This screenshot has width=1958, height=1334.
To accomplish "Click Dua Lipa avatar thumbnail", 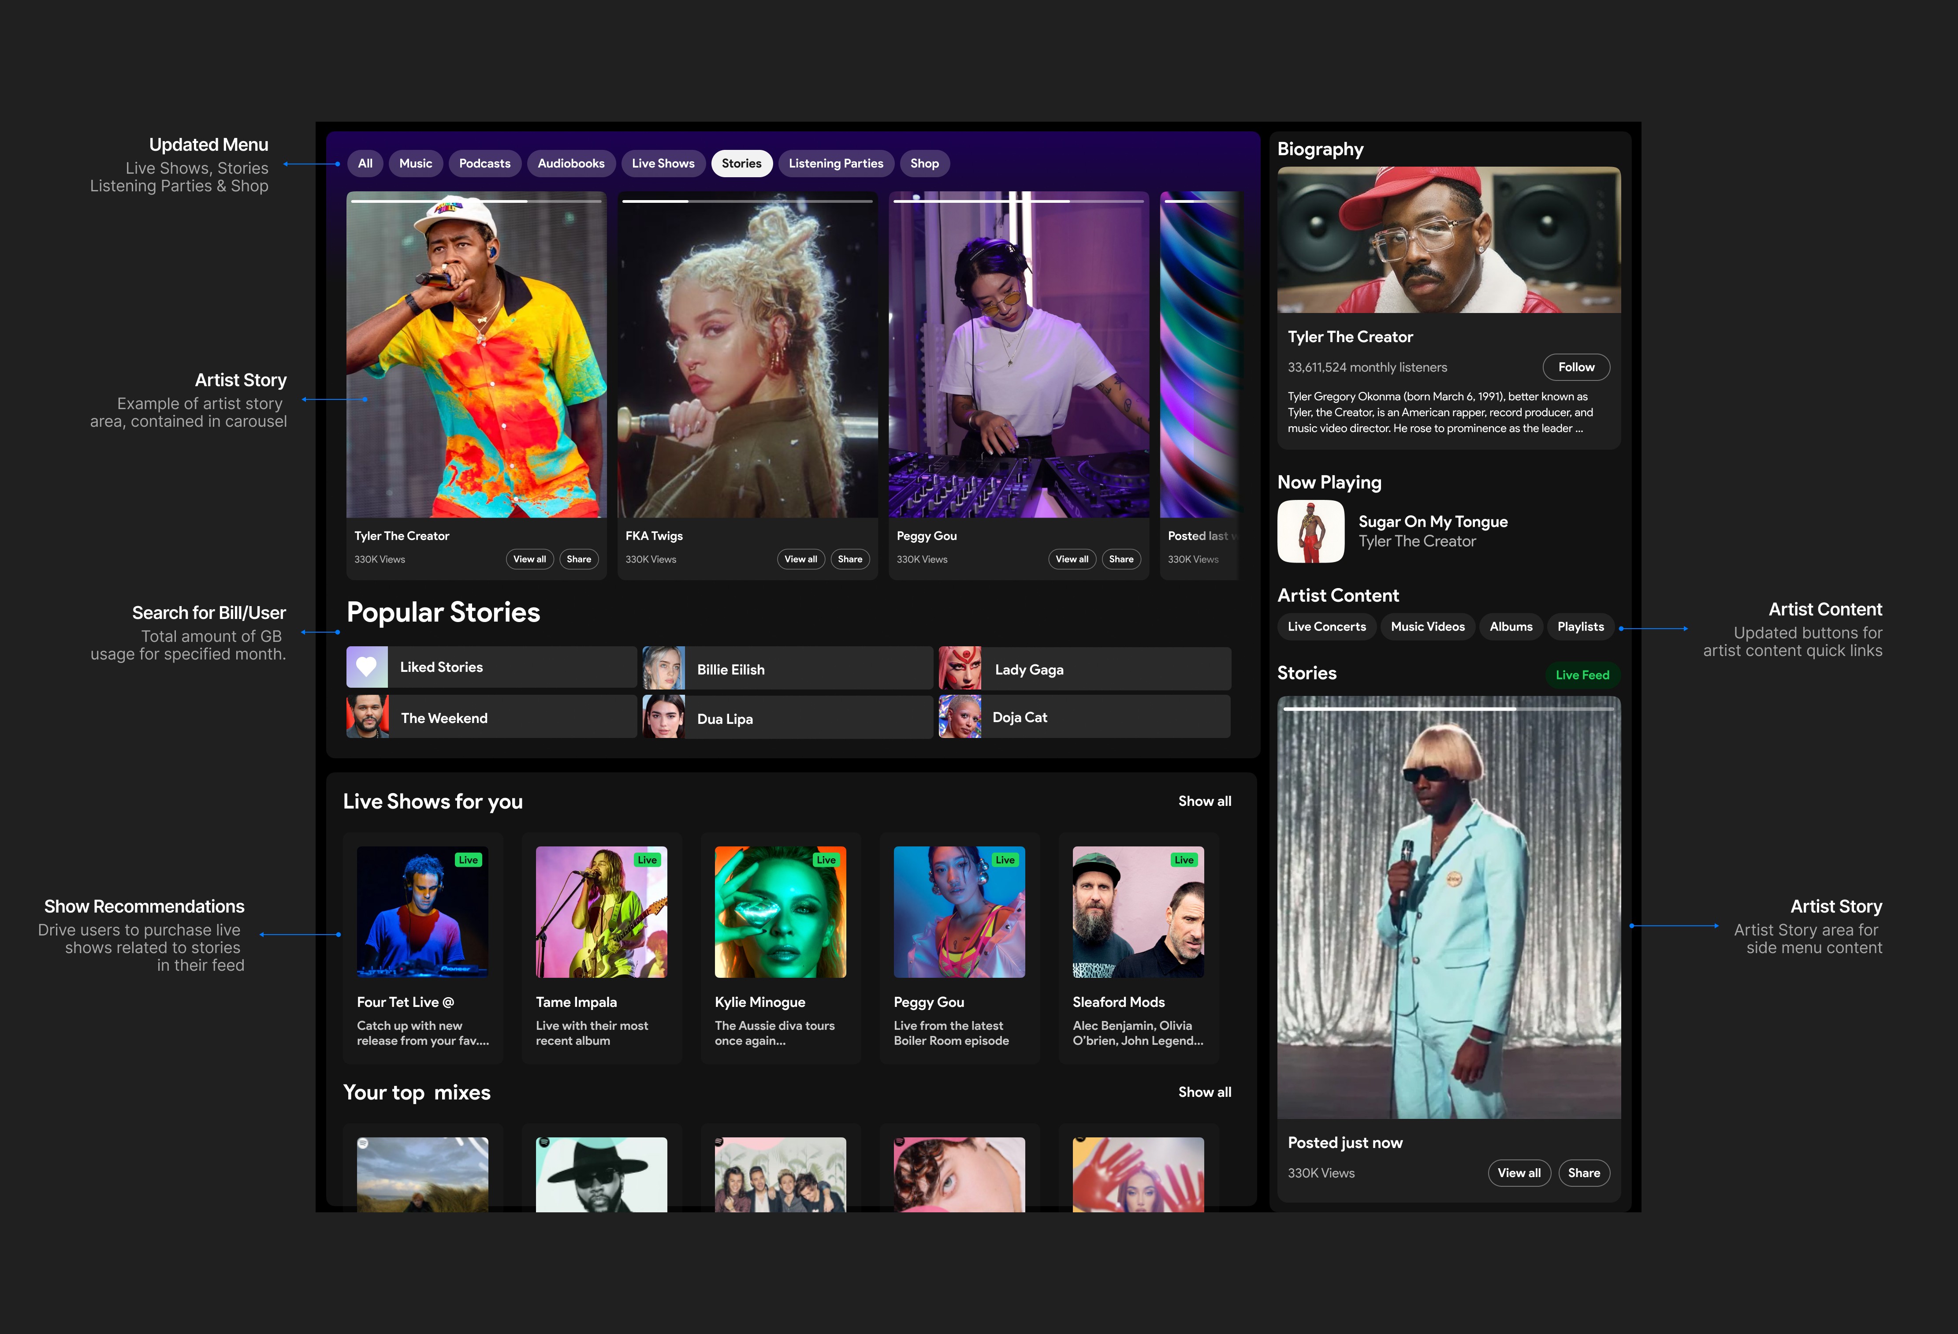I will [663, 718].
